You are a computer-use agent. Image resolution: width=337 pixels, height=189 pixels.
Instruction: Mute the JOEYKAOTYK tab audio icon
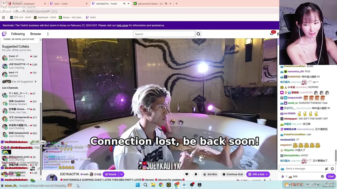coord(124,4)
